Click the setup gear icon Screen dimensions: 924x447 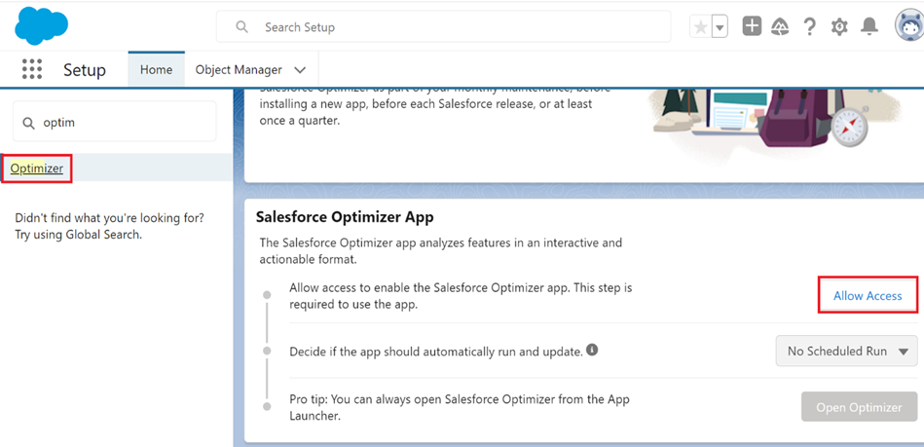[x=839, y=26]
